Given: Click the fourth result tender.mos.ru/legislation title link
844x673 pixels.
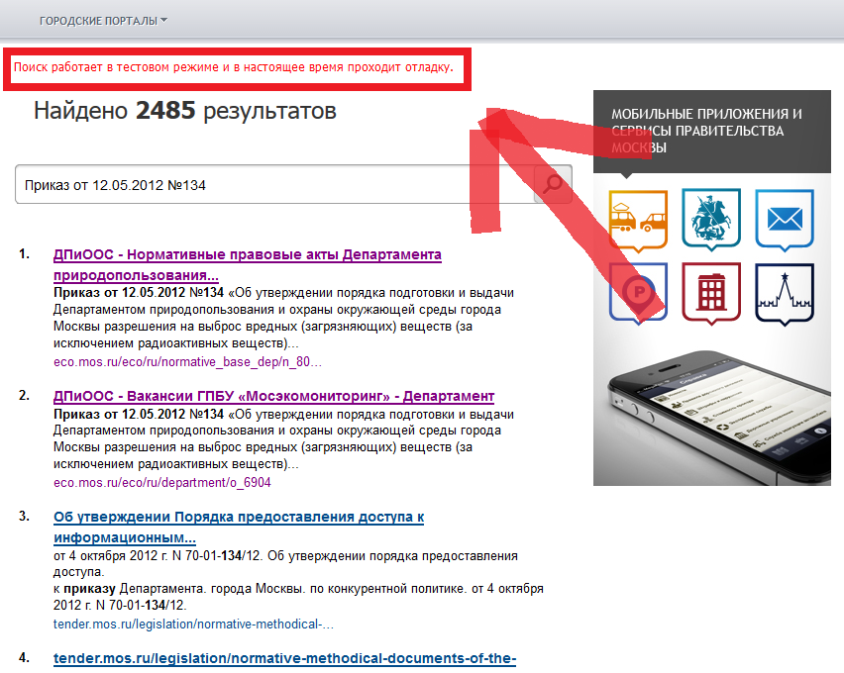Looking at the screenshot, I should point(284,658).
